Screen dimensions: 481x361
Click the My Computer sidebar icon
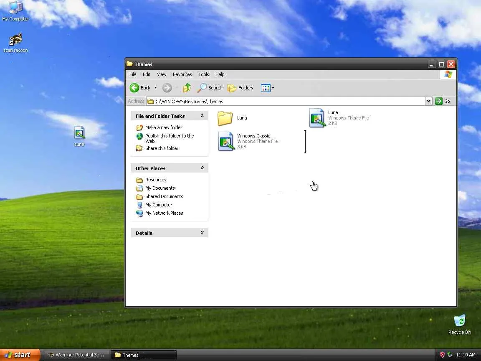pyautogui.click(x=139, y=205)
